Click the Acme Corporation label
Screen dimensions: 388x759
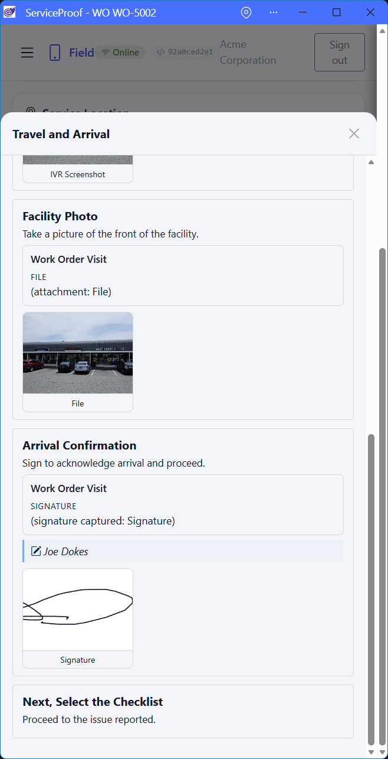(248, 52)
